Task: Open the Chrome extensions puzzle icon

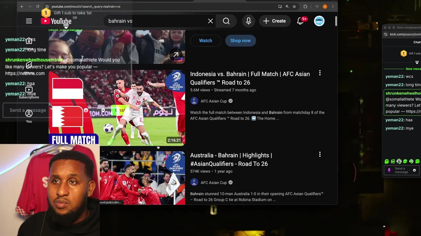Action: [x=305, y=7]
